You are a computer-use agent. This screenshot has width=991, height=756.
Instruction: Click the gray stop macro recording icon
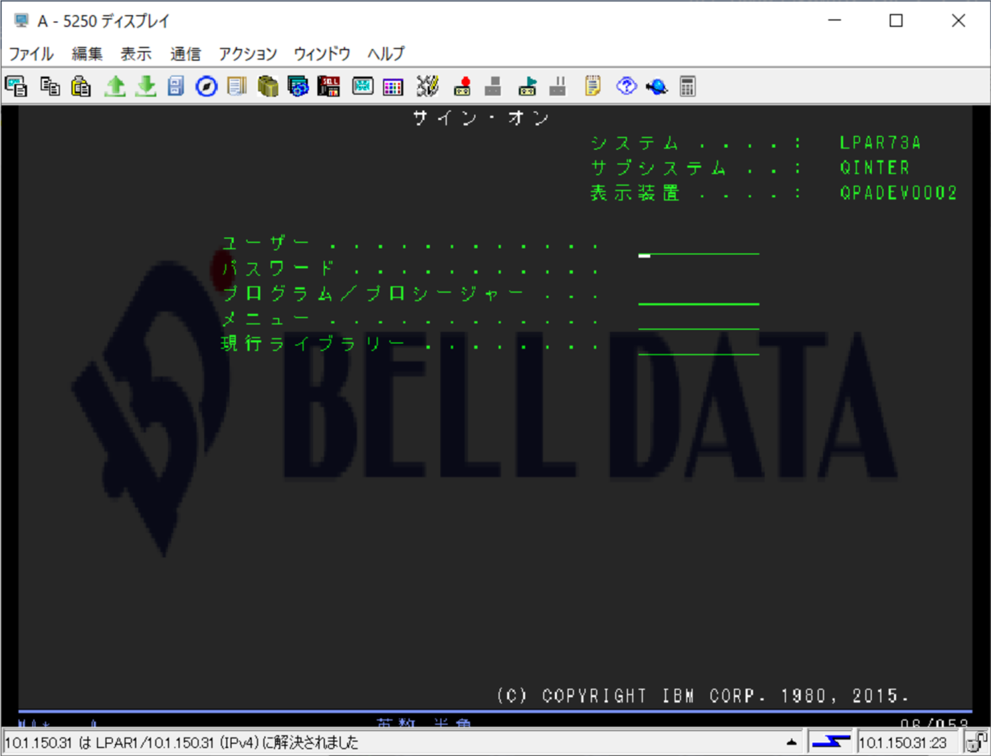(x=493, y=86)
